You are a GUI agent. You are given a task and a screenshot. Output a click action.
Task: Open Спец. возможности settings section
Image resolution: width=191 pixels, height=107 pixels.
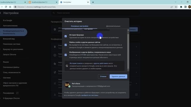pos(12,73)
